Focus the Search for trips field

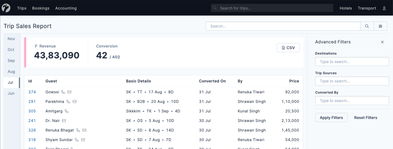(x=273, y=8)
